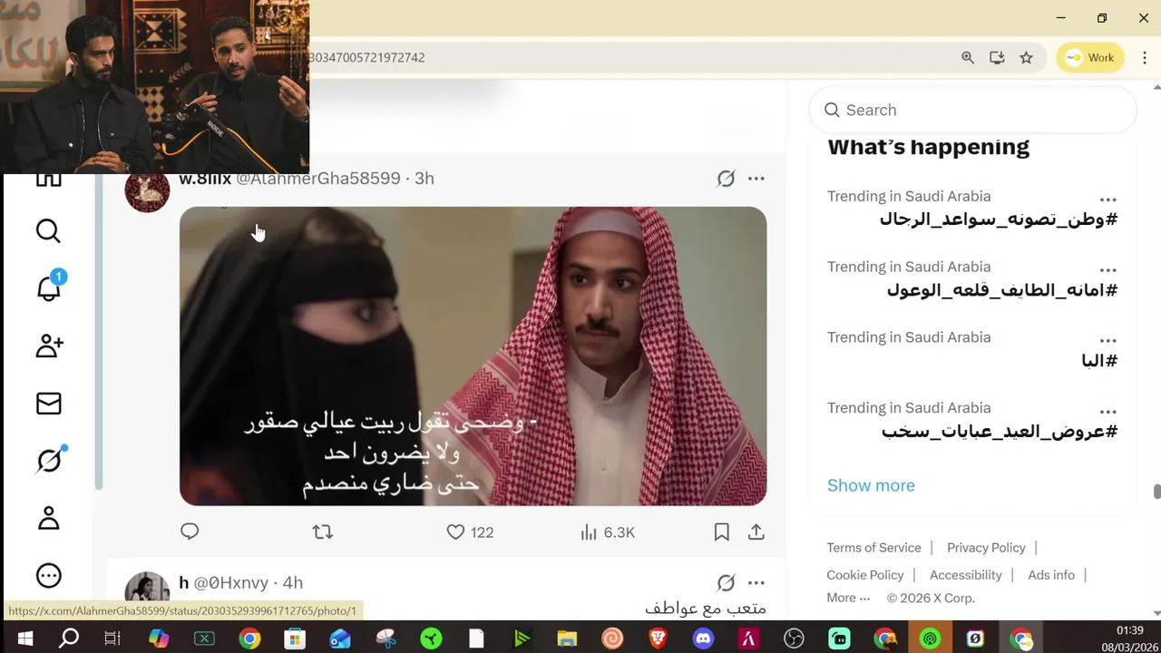The height and width of the screenshot is (653, 1161).
Task: Click the page vertical scrollbar thumb
Action: tap(1156, 492)
